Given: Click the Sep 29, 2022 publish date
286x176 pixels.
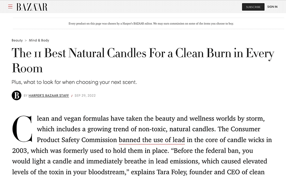Looking at the screenshot, I should (85, 96).
